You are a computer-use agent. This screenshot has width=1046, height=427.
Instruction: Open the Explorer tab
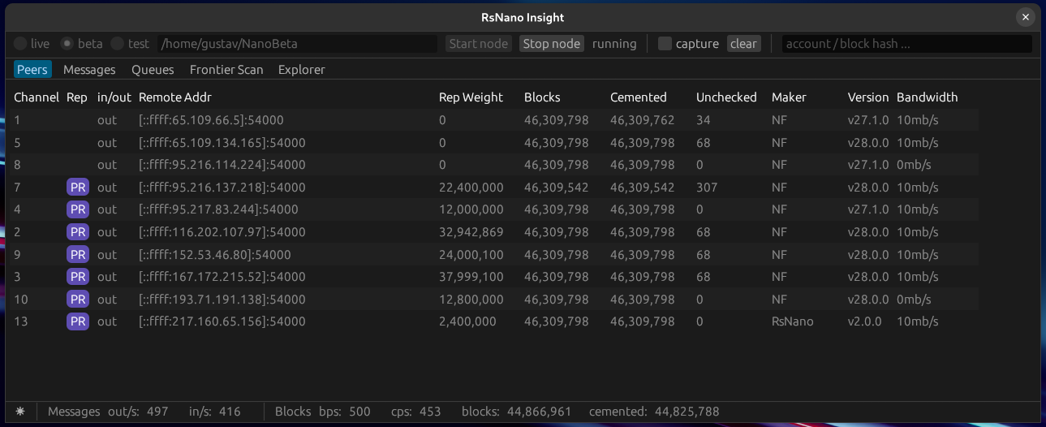[x=302, y=70]
